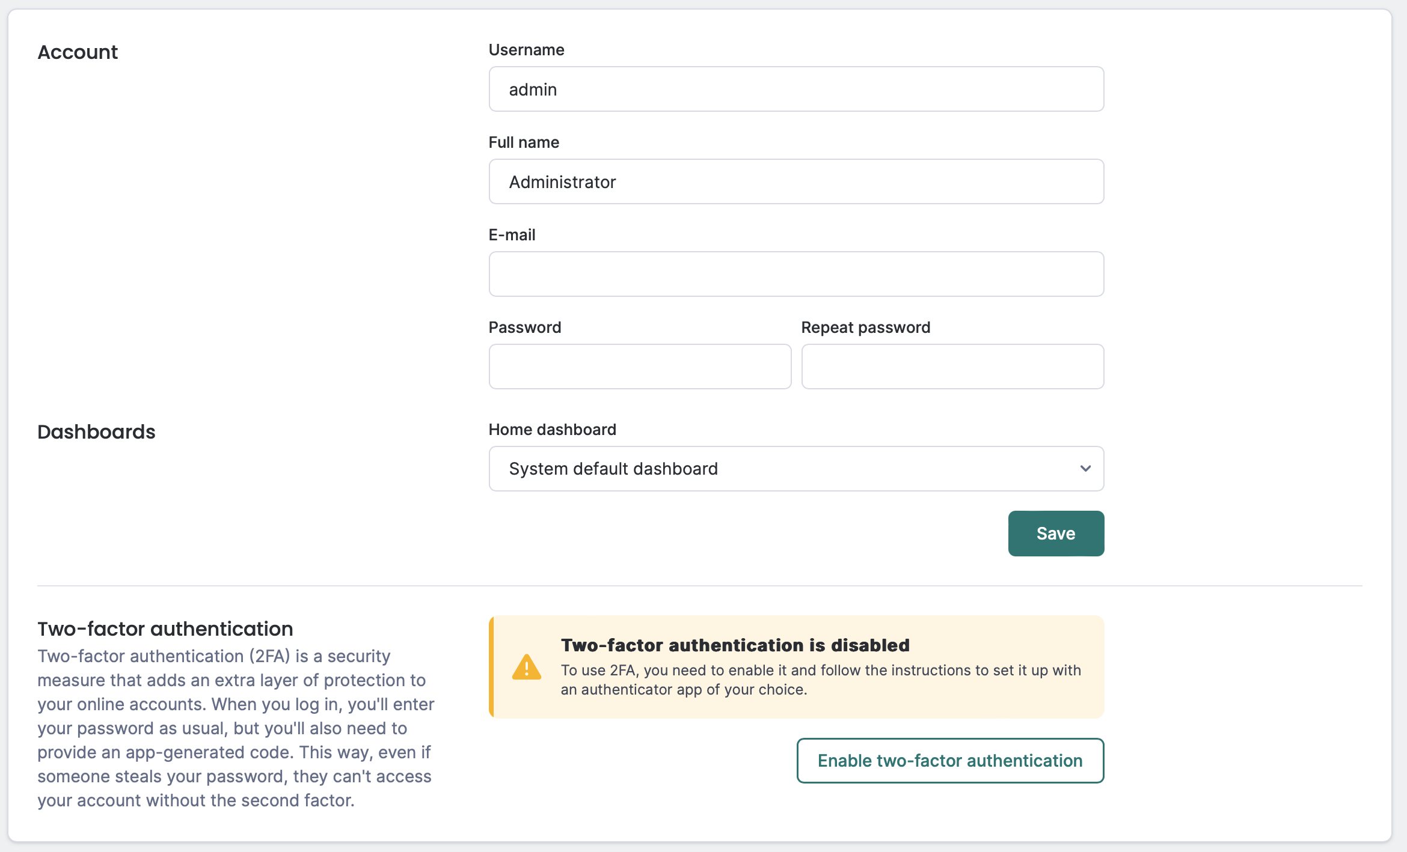The height and width of the screenshot is (852, 1407).
Task: Enable two-factor authentication
Action: [950, 761]
